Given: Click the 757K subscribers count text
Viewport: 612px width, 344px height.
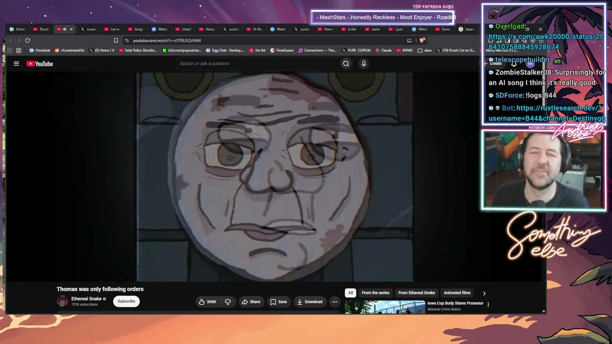Looking at the screenshot, I should 85,305.
